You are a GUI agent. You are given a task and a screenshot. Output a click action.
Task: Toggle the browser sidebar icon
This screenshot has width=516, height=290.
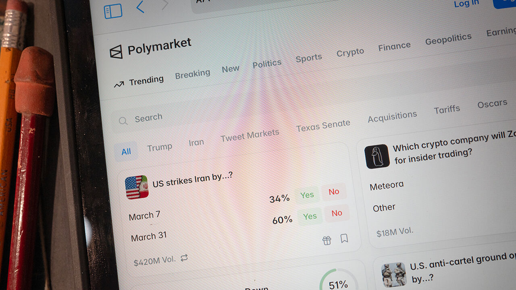[113, 11]
